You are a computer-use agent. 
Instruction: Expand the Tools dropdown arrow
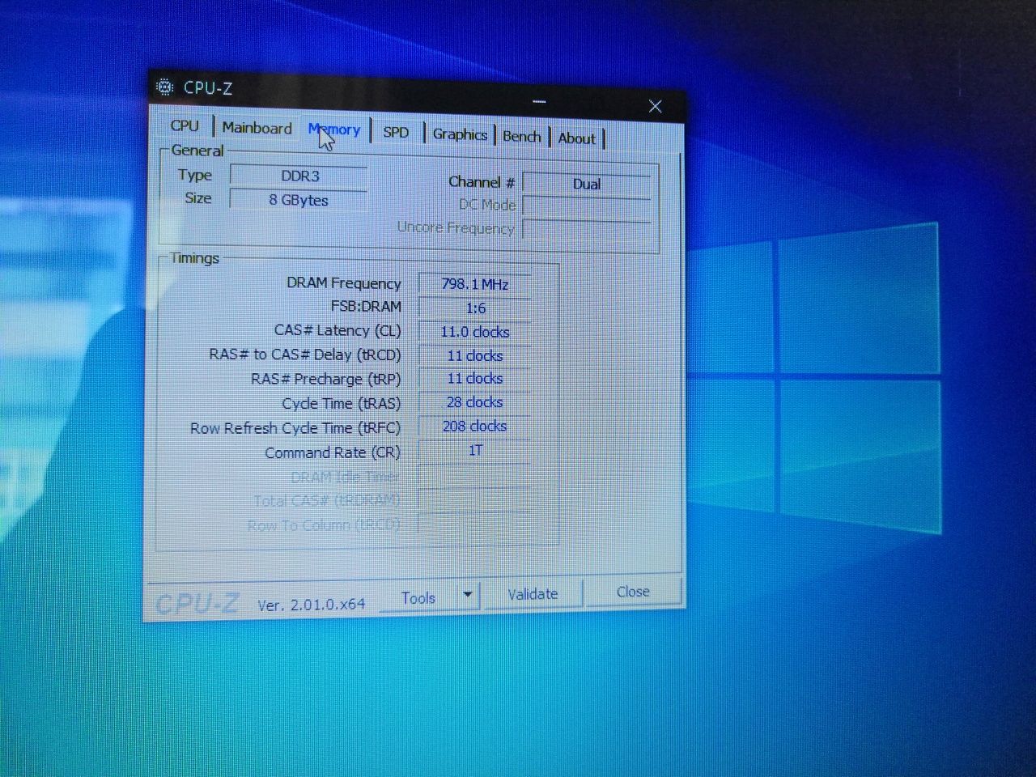468,596
